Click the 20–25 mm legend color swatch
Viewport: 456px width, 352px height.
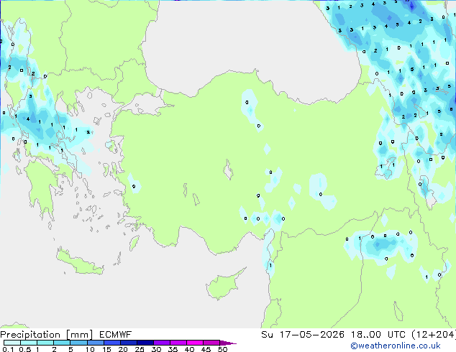click(128, 343)
